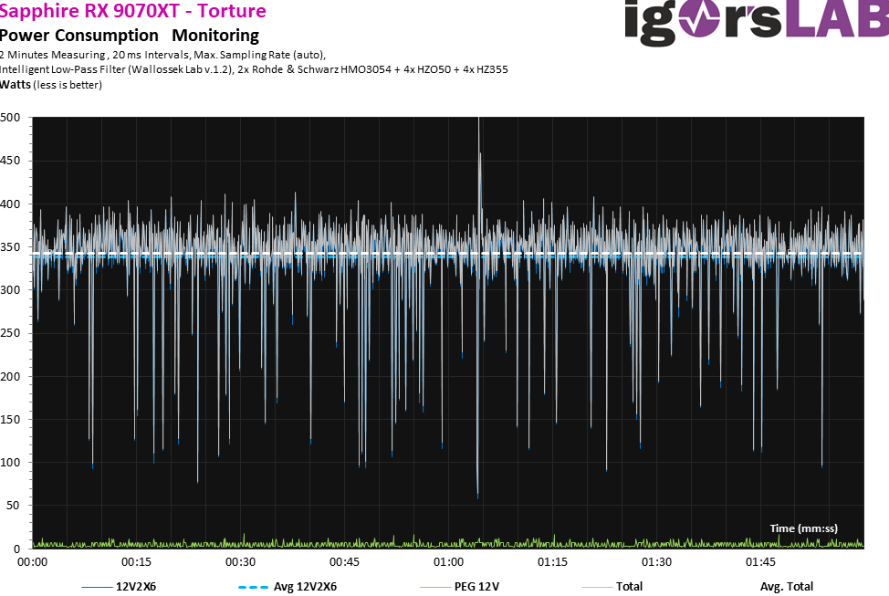889x596 pixels.
Task: Click the 400 value on the y-axis
Action: [10, 204]
